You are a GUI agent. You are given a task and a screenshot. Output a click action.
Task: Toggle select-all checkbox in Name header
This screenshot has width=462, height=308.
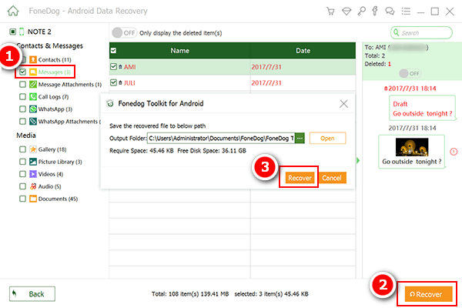(x=113, y=51)
